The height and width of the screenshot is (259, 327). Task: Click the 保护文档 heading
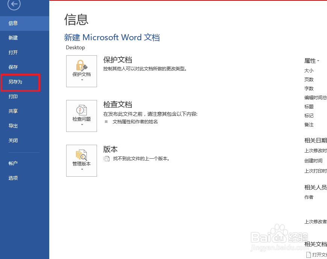[x=118, y=60]
